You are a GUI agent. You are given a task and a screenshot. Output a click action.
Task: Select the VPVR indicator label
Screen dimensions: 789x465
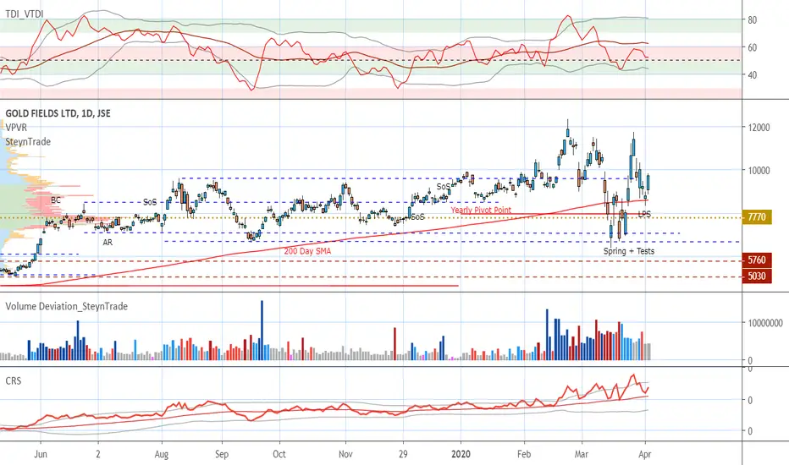16,128
